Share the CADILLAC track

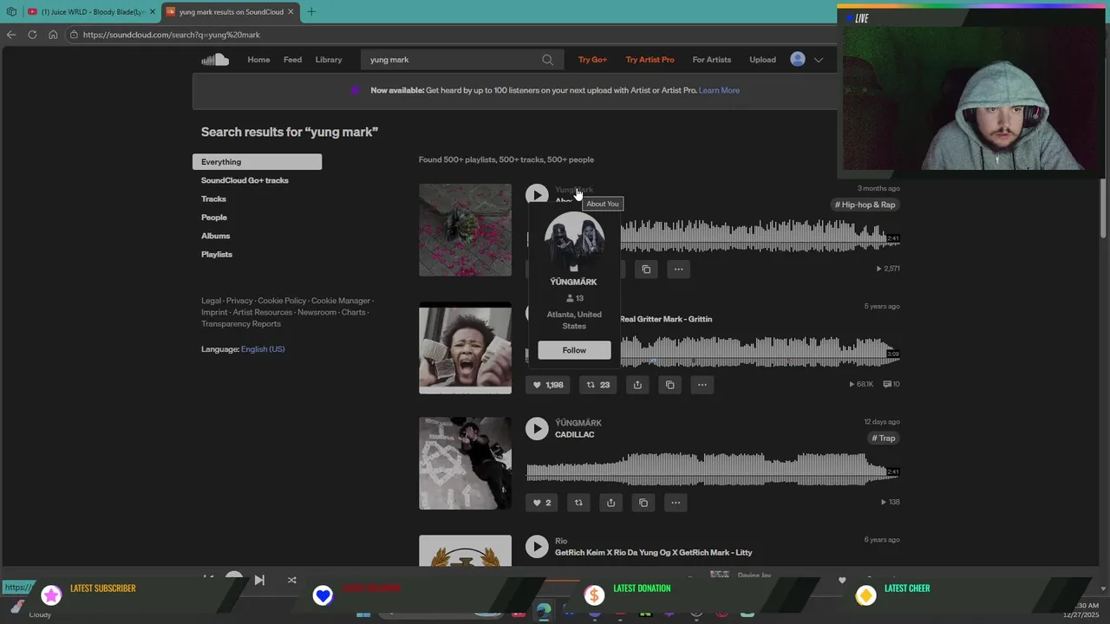pyautogui.click(x=610, y=503)
